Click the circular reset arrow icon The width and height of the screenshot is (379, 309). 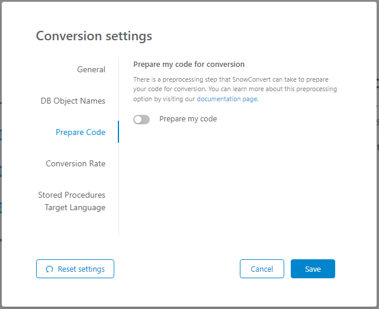pos(49,269)
